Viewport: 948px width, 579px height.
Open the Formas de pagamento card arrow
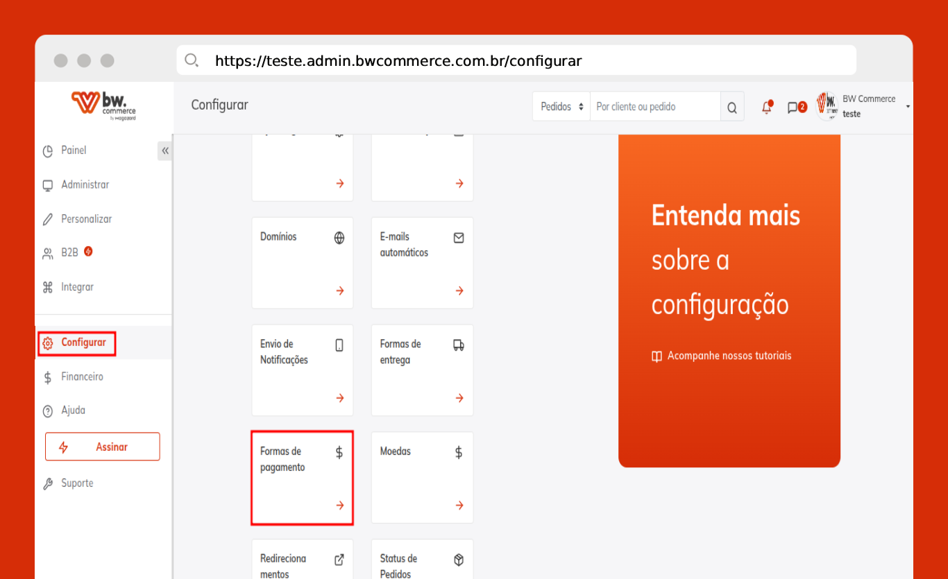[x=339, y=505]
